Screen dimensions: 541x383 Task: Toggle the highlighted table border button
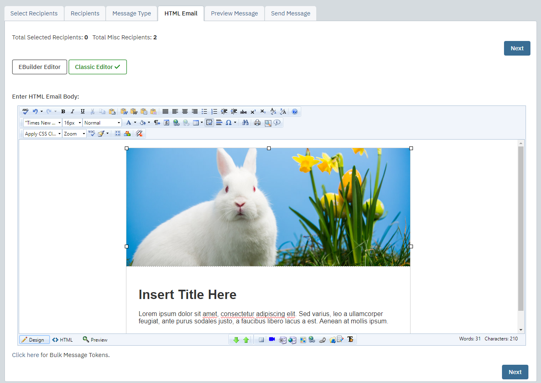(x=209, y=123)
